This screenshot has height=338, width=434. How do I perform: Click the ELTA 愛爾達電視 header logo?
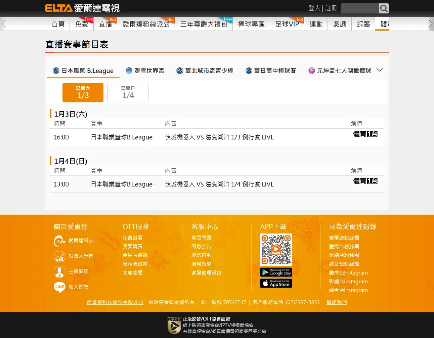pyautogui.click(x=82, y=8)
